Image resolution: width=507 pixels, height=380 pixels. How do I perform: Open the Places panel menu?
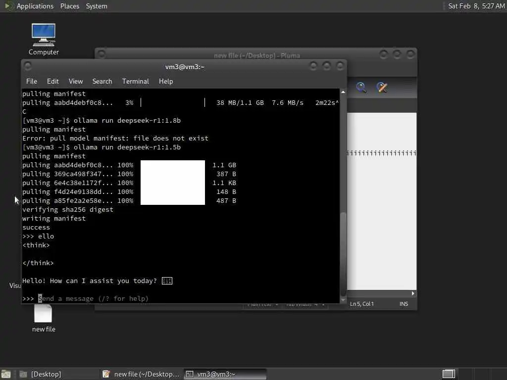69,6
